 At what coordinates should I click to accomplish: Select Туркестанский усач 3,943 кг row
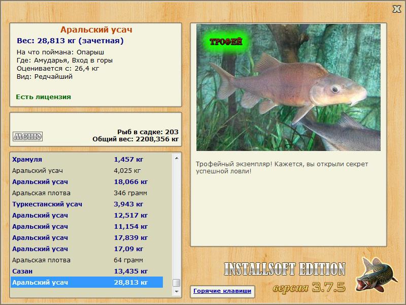(87, 204)
